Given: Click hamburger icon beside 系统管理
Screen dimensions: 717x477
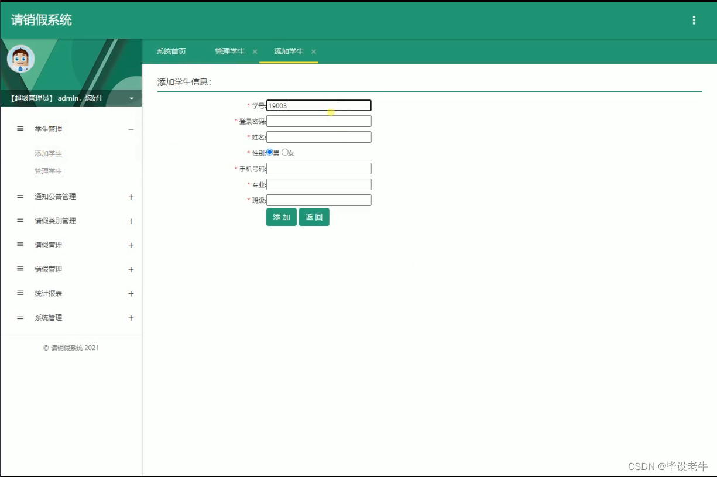Looking at the screenshot, I should pos(20,317).
